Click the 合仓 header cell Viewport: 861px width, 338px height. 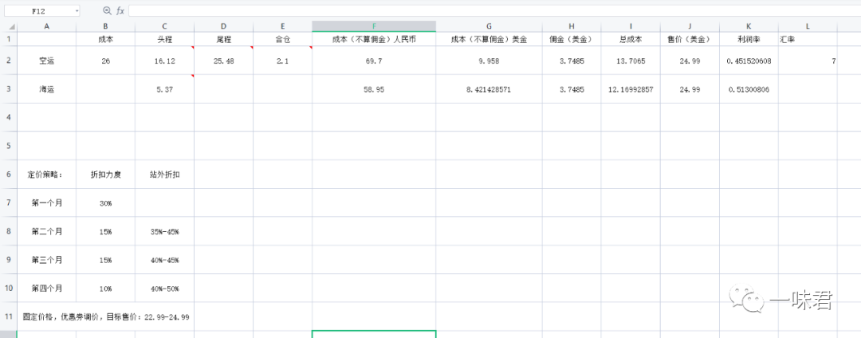click(x=282, y=39)
